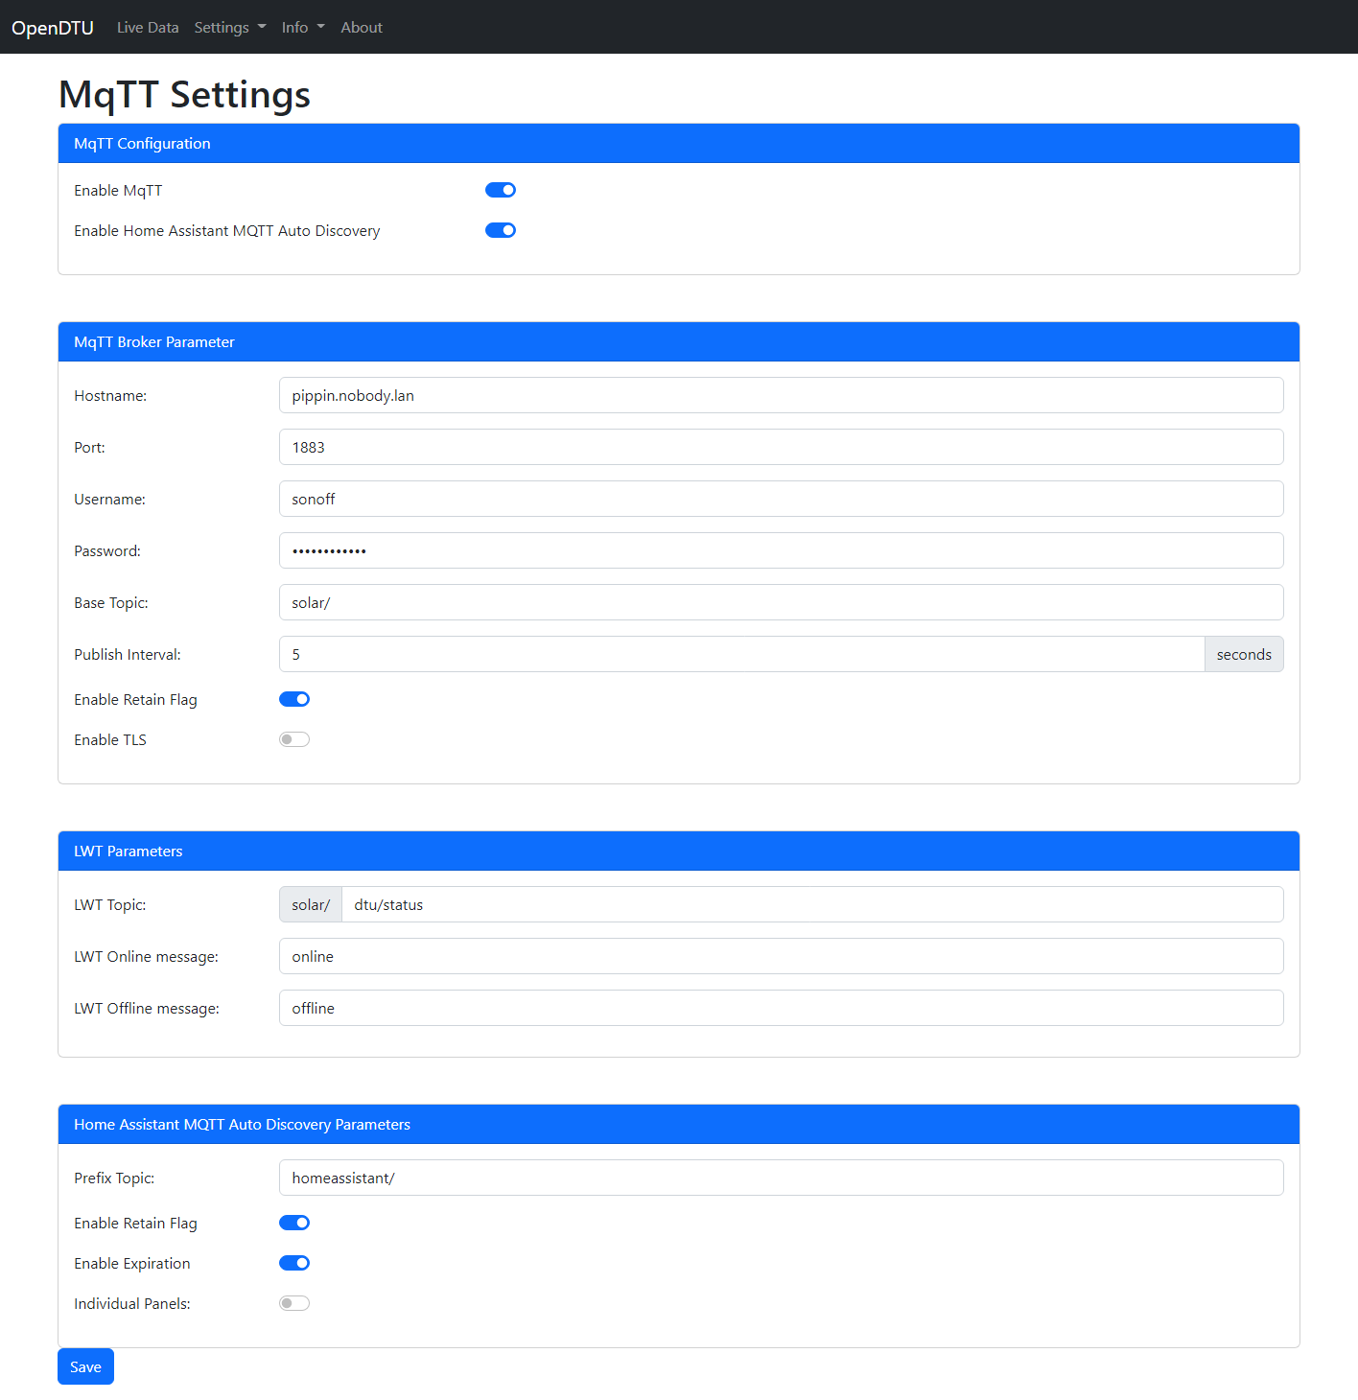Enable the Individual Panels switch

tap(294, 1303)
